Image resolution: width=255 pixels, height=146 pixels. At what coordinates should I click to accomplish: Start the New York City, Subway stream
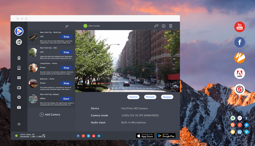(x=66, y=99)
